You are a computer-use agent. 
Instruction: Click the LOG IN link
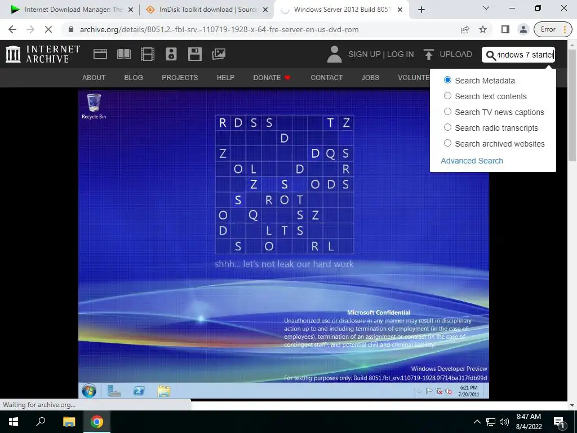coord(401,55)
